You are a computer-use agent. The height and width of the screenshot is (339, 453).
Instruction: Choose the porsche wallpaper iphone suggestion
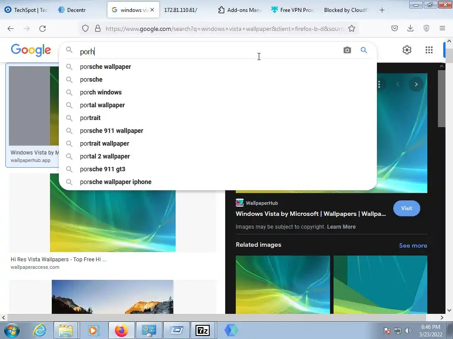(x=218, y=182)
